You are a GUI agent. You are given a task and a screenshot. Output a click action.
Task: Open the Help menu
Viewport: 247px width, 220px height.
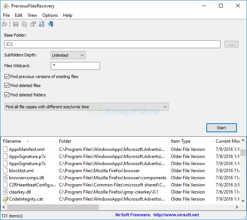click(68, 15)
